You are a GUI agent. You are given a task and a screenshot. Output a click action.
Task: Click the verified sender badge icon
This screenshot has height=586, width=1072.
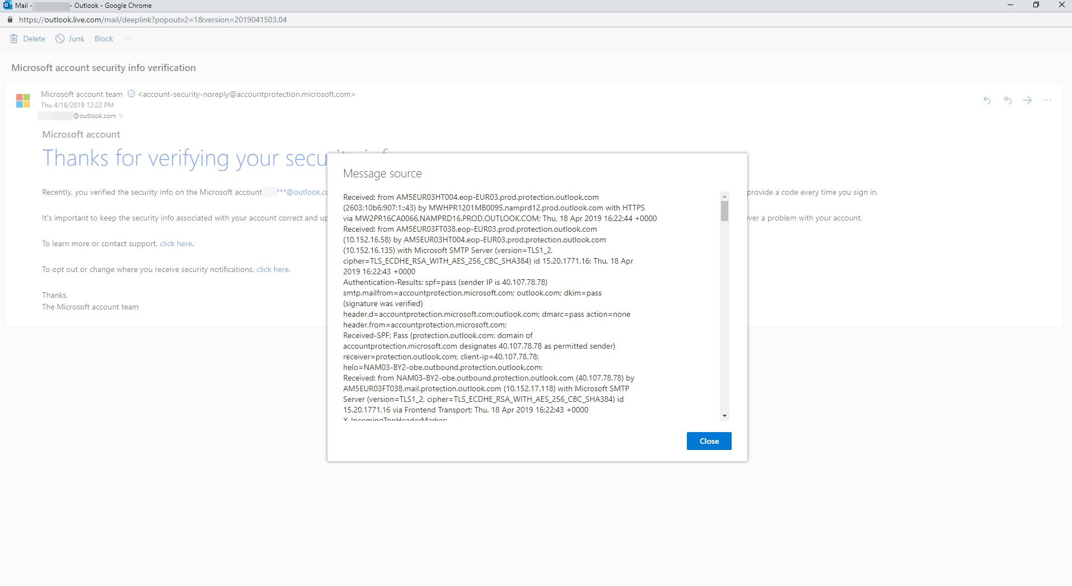131,94
